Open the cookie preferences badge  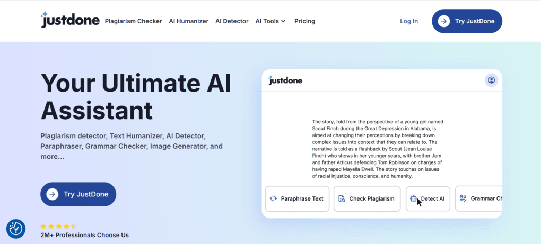(x=16, y=229)
